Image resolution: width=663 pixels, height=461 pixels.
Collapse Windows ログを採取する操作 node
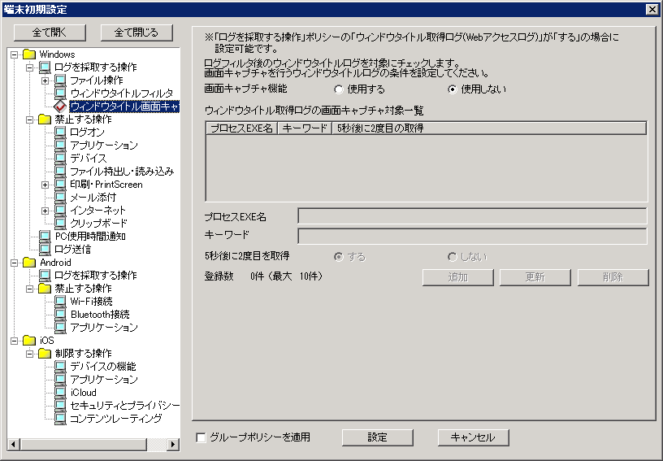point(29,67)
